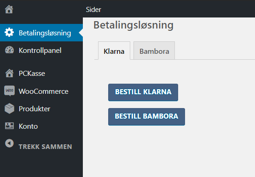Image resolution: width=255 pixels, height=177 pixels.
Task: Select the Klarna tab
Action: tap(114, 51)
